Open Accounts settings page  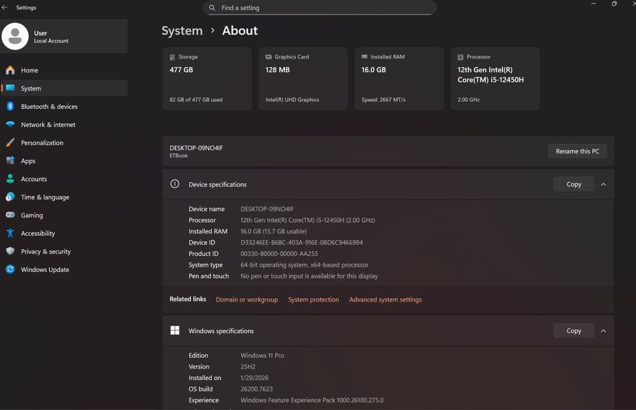(64, 179)
